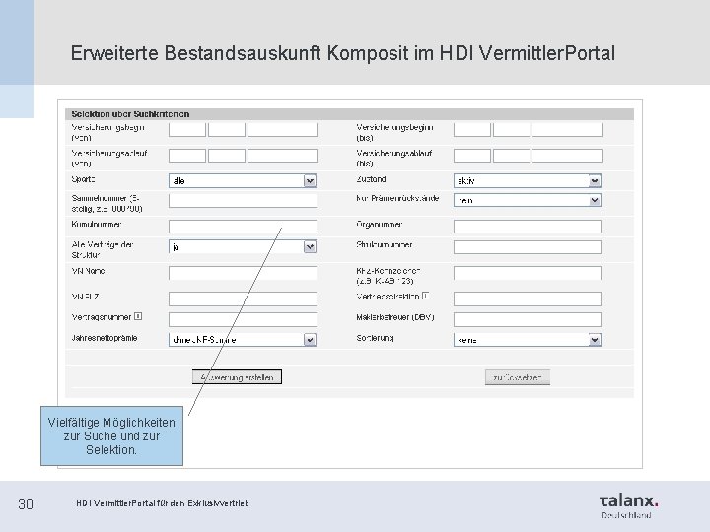Screen dimensions: 710x532
Task: Focus the VN PLZ input field
Action: tap(243, 299)
